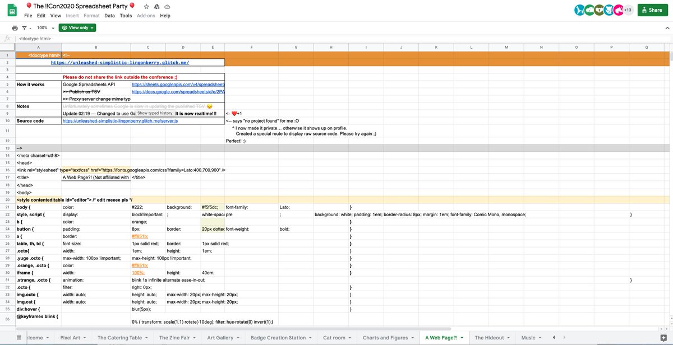The width and height of the screenshot is (673, 345).
Task: Open the View only mode dropdown
Action: point(77,27)
